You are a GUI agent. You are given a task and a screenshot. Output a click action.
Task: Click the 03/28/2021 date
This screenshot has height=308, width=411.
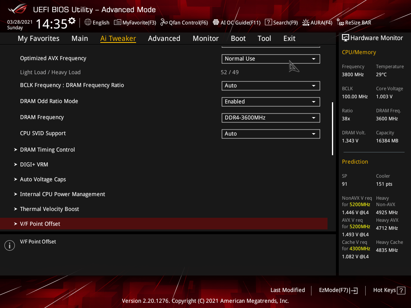[20, 22]
